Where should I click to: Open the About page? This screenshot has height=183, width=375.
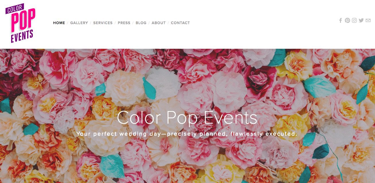[x=159, y=23]
